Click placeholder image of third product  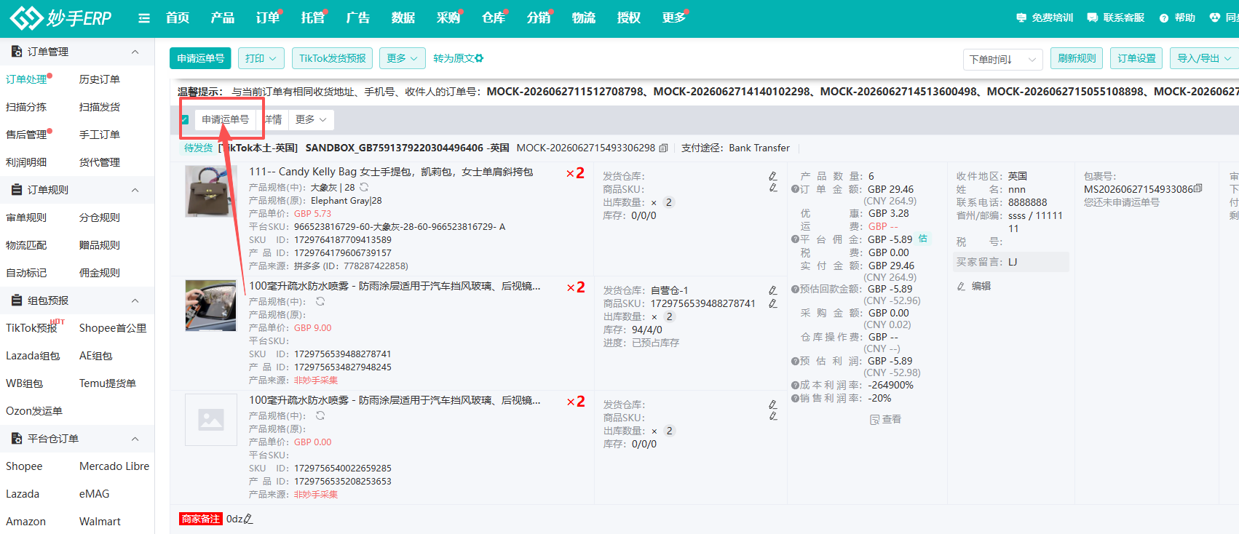(x=211, y=420)
